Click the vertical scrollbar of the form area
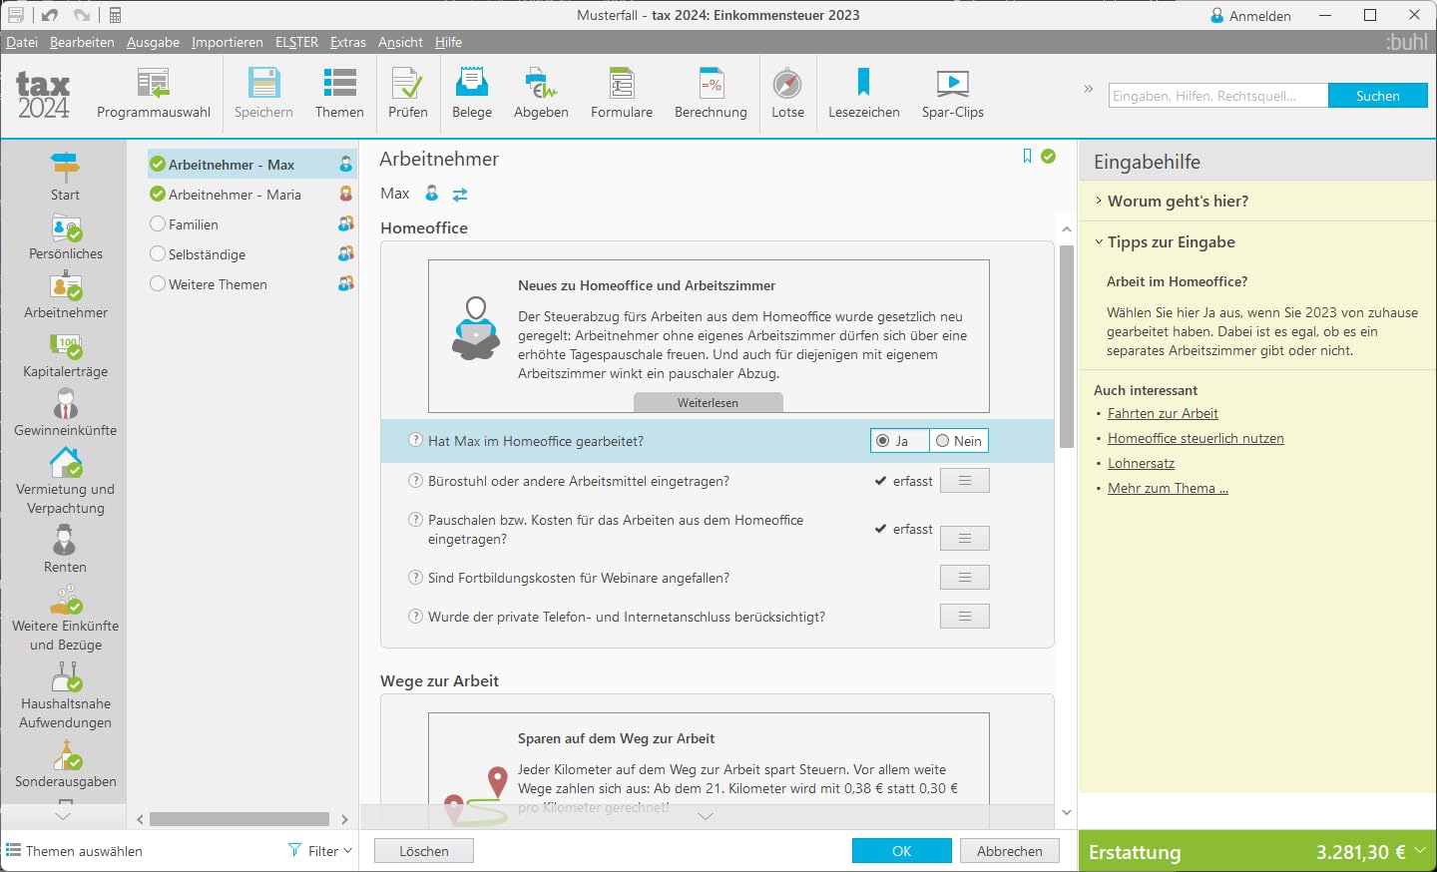Image resolution: width=1437 pixels, height=872 pixels. click(x=1067, y=347)
